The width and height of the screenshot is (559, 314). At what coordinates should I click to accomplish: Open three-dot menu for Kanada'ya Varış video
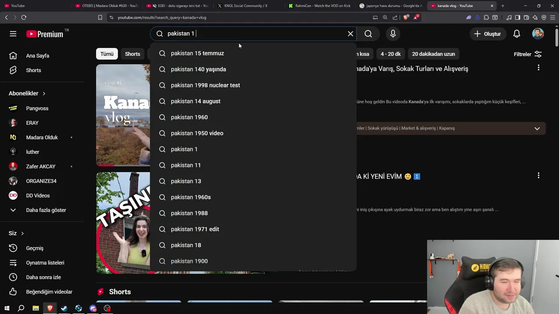pos(538,68)
